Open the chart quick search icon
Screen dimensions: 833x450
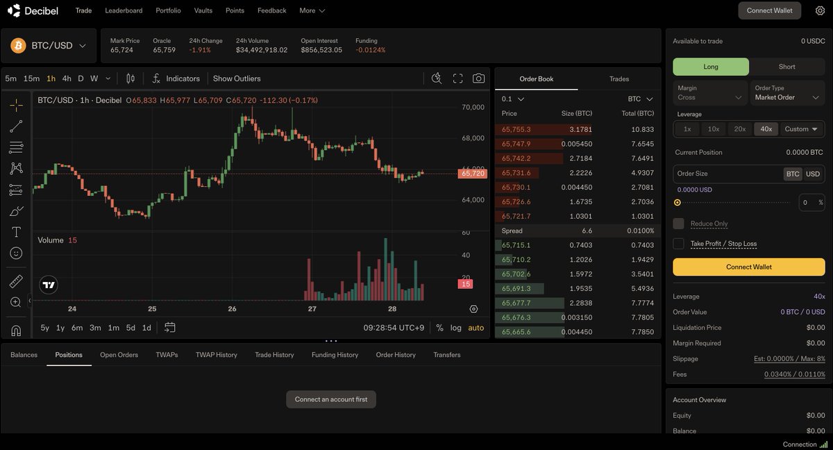tap(437, 78)
